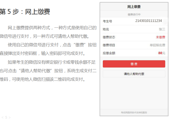Click the 考优网提供技术支持和服务 footer text

click(134, 112)
